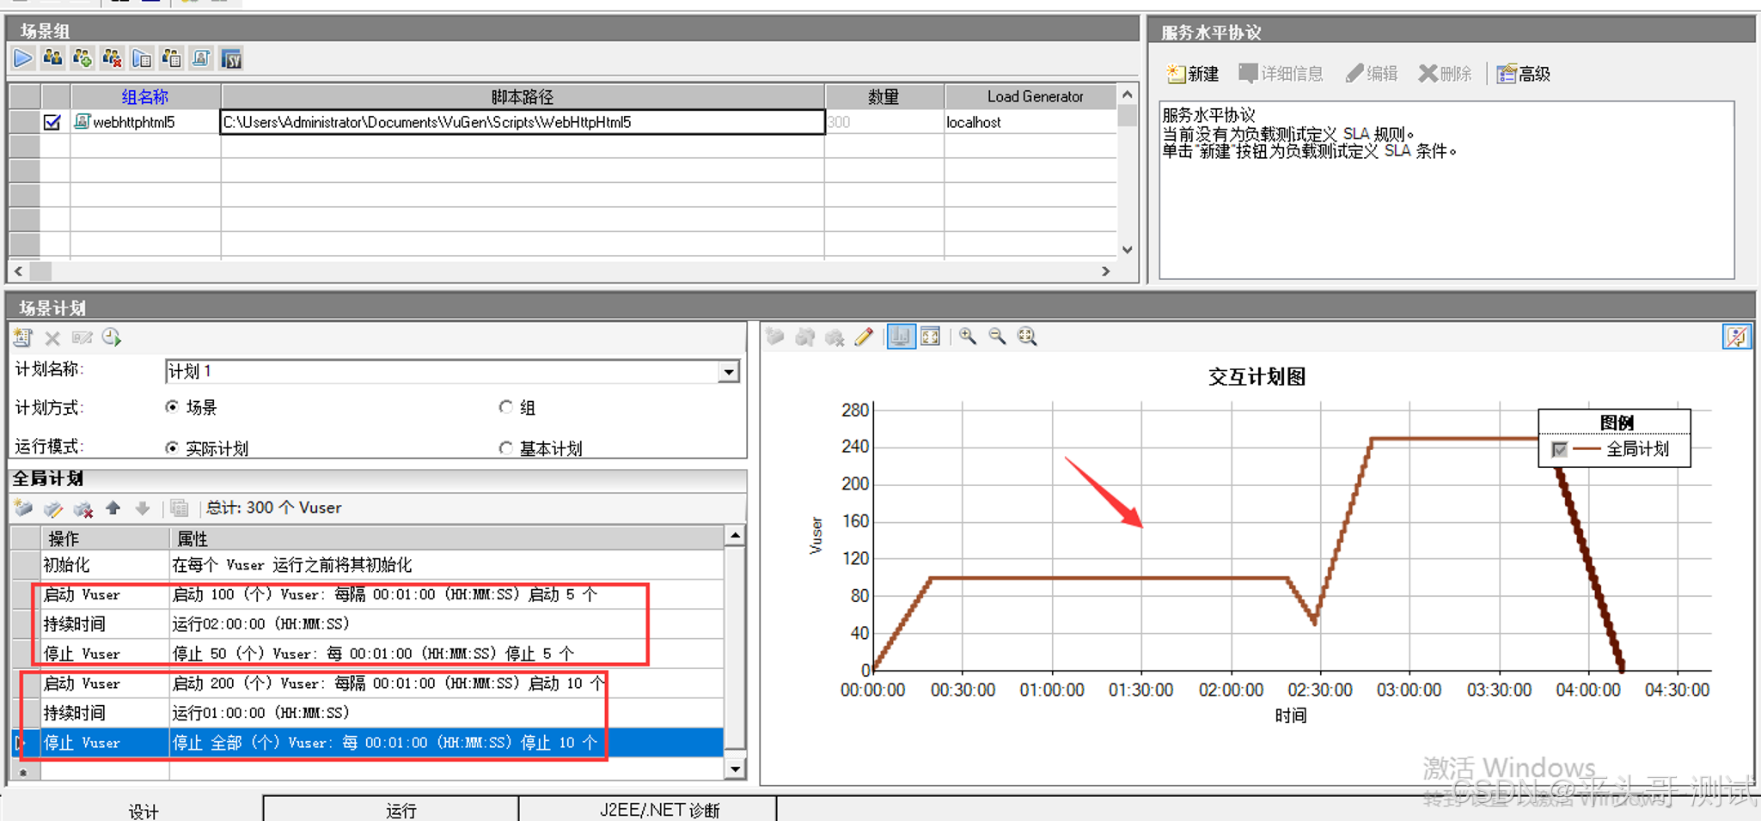Toggle the 全局计划 legend checkbox
Screen dimensions: 1761x821
(x=1559, y=449)
